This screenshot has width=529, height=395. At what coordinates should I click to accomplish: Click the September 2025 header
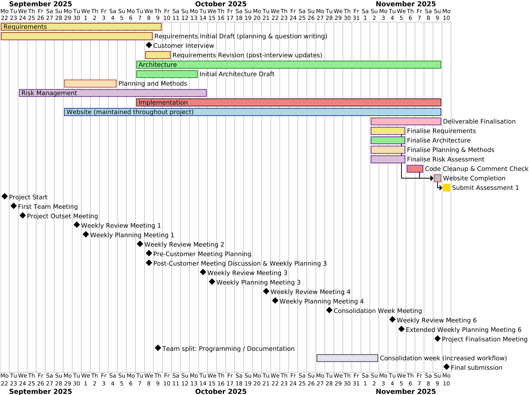coord(41,4)
